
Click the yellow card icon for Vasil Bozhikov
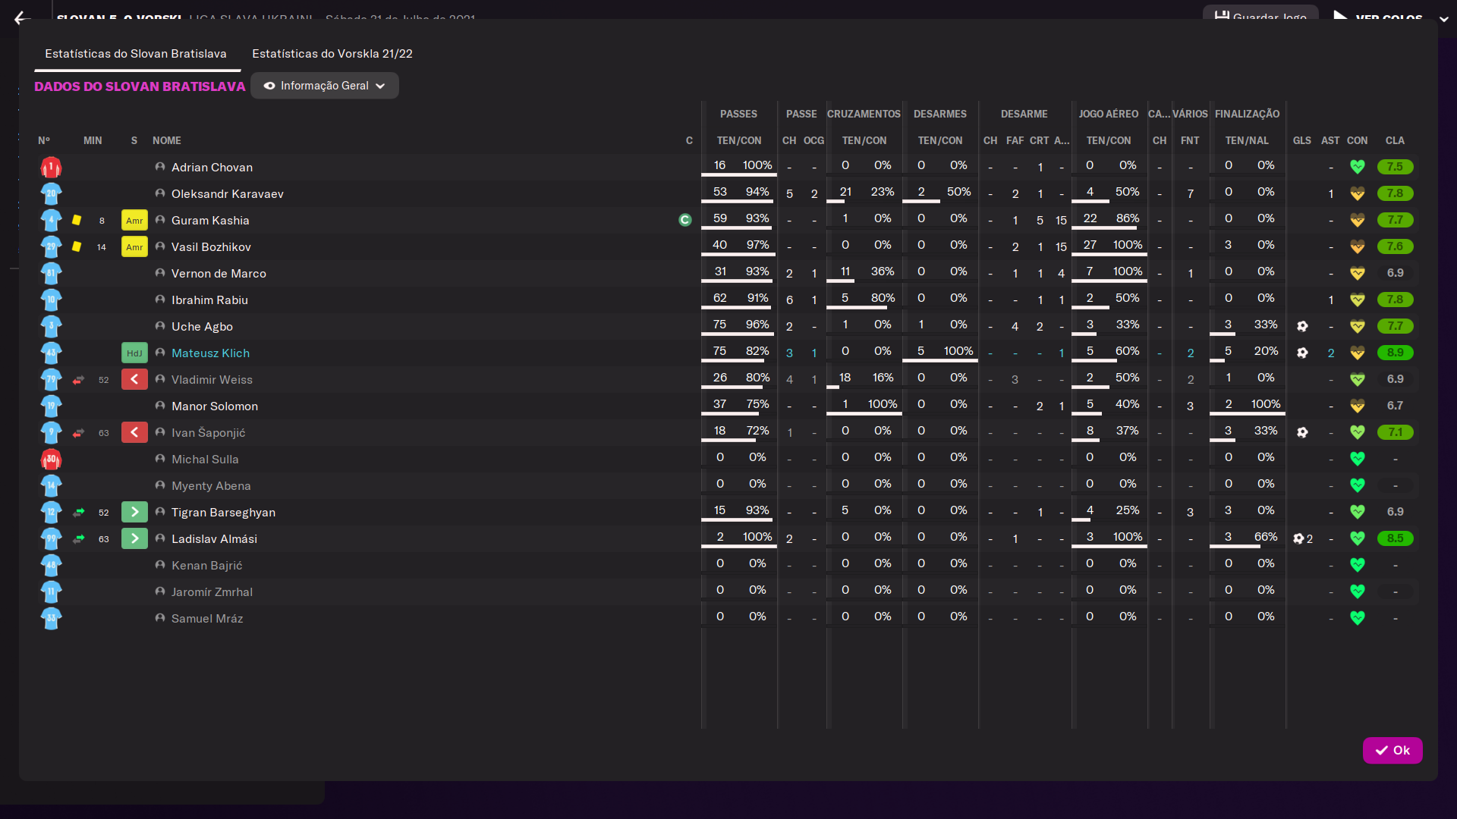pos(77,246)
